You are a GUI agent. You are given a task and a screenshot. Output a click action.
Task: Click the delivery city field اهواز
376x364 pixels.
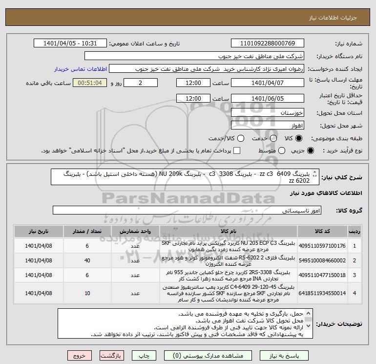coord(268,125)
